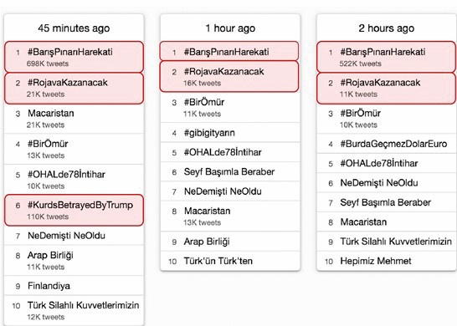Open #RojavaKazanacak trend showing 16K tweets
Viewport: 457px width, 326px height.
point(229,77)
